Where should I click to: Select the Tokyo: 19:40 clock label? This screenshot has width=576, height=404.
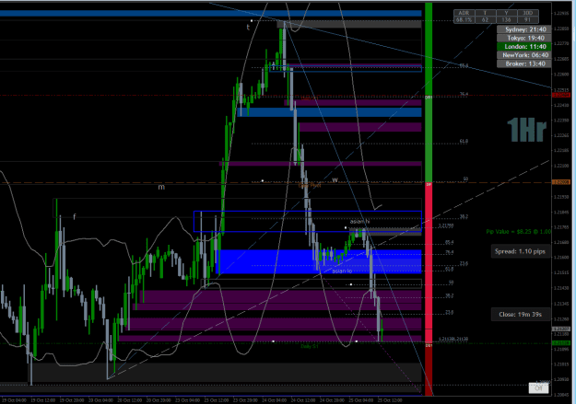(523, 38)
